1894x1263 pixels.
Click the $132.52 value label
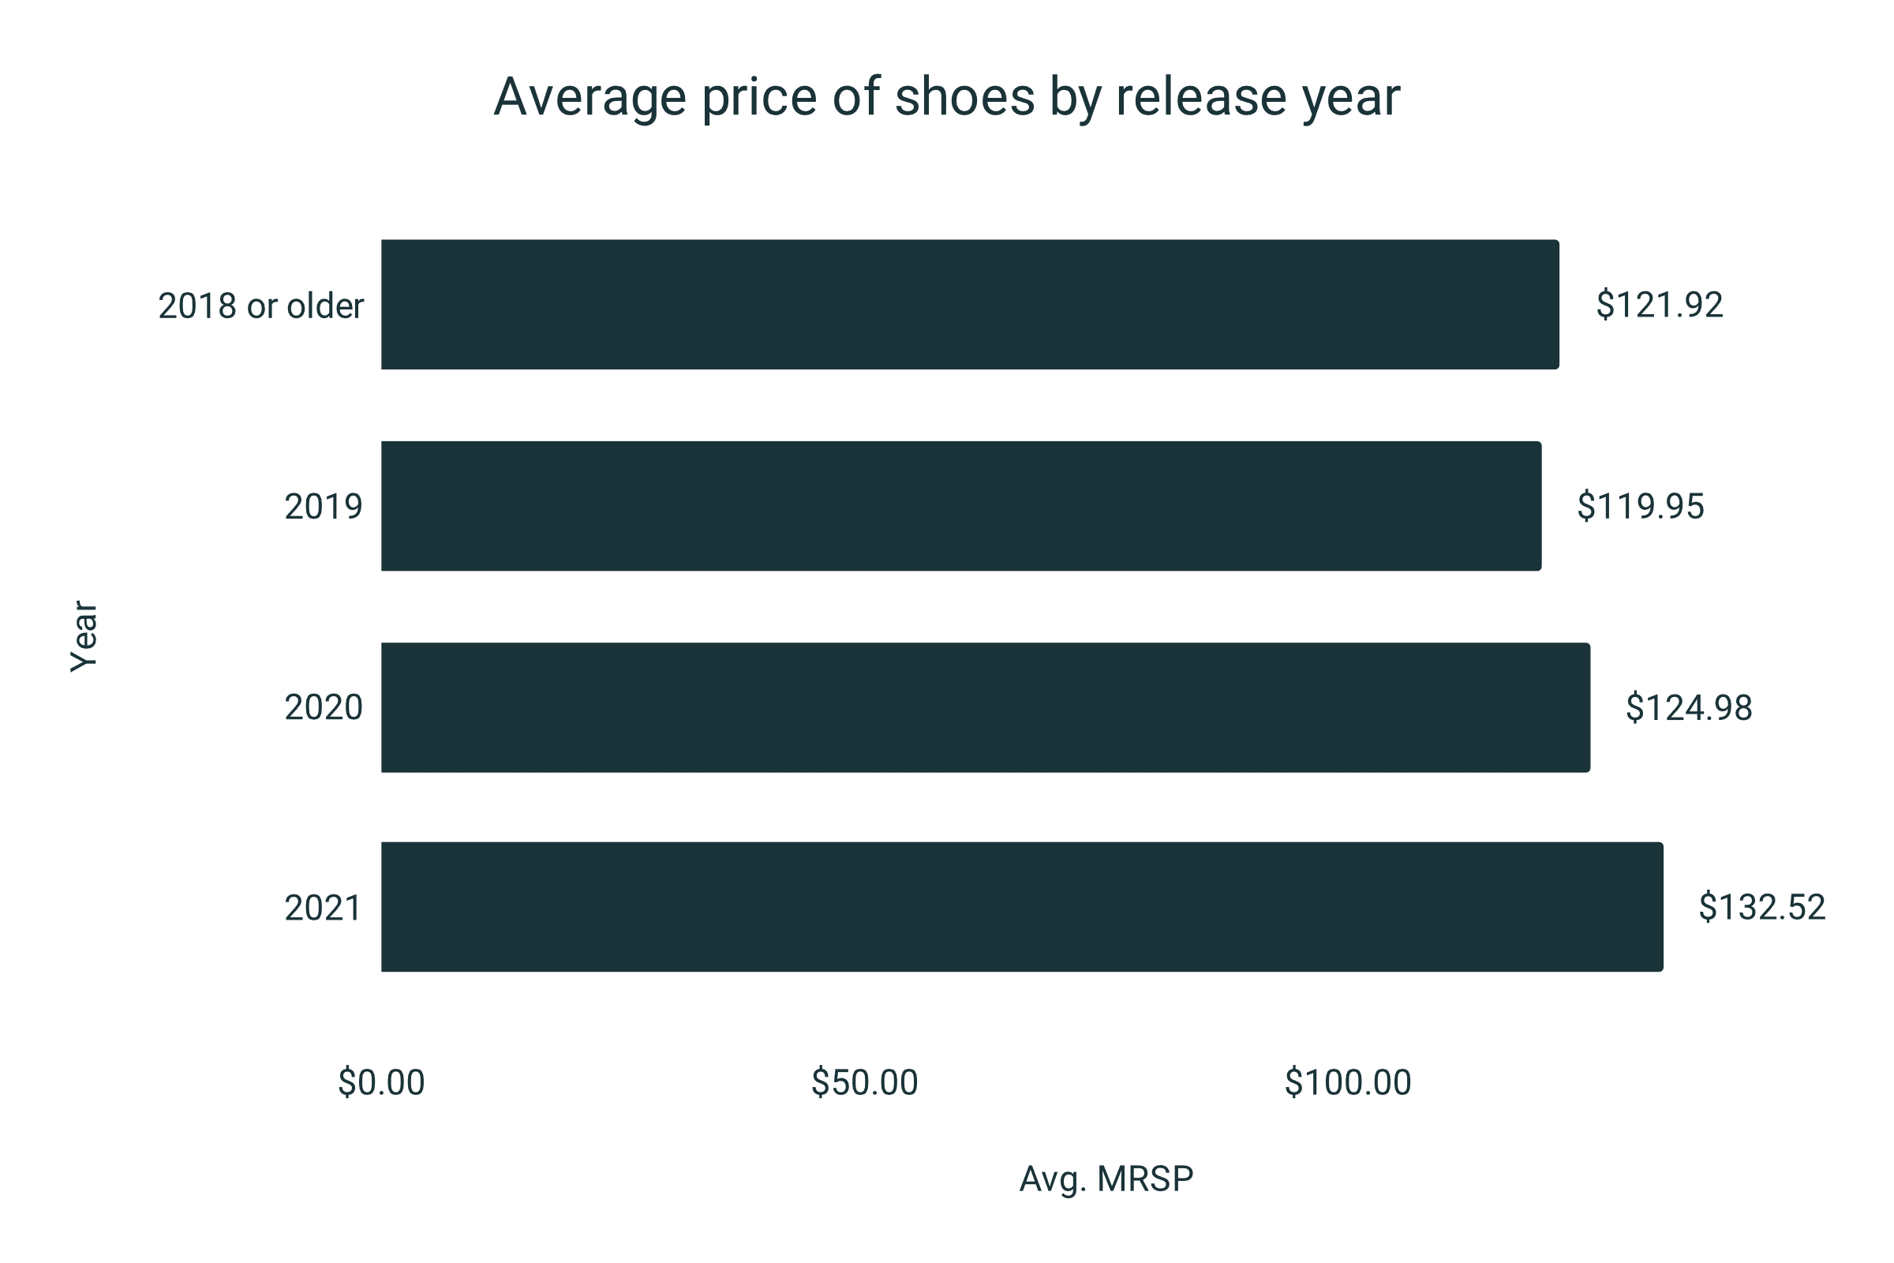click(x=1762, y=908)
